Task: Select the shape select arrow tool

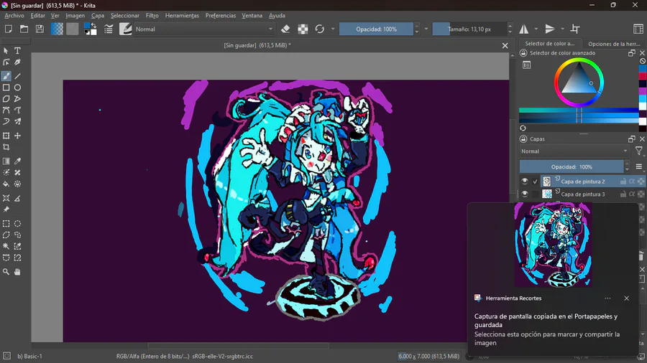Action: coord(6,51)
